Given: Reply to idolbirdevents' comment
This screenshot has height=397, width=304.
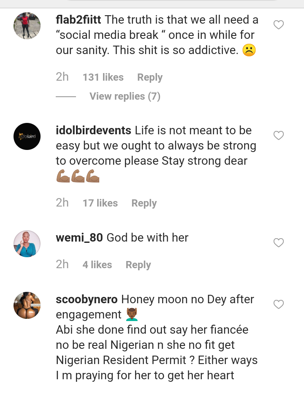Looking at the screenshot, I should [144, 203].
